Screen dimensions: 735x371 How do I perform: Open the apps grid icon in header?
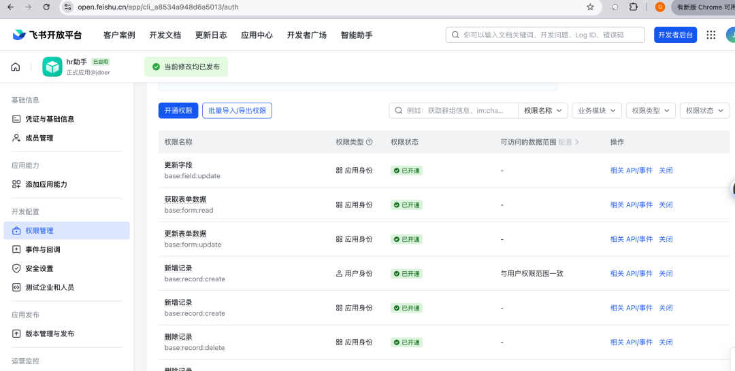coord(711,35)
